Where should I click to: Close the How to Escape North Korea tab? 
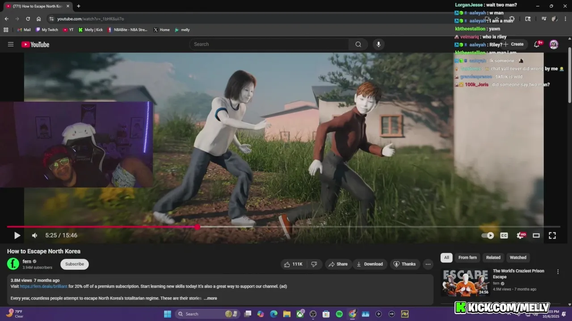point(67,6)
